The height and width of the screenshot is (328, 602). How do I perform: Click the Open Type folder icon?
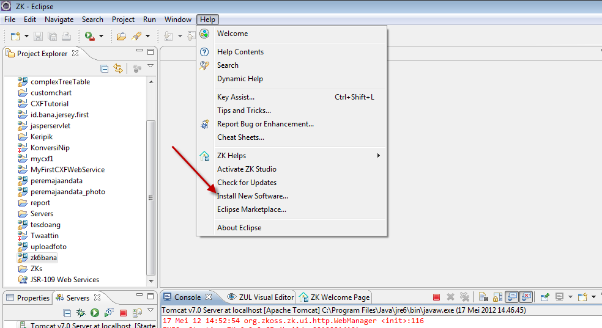pyautogui.click(x=121, y=37)
